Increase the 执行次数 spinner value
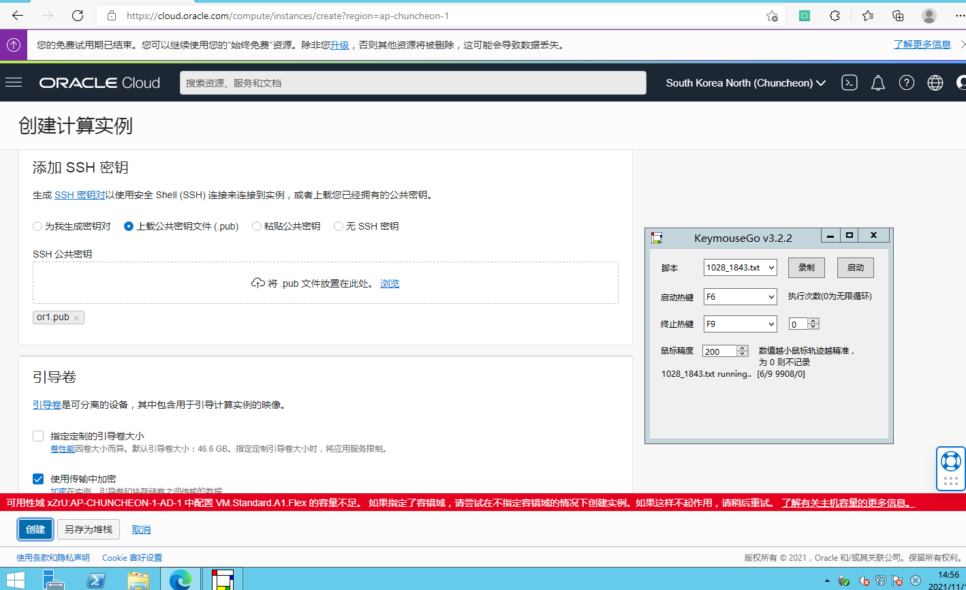Image resolution: width=966 pixels, height=590 pixels. (813, 321)
